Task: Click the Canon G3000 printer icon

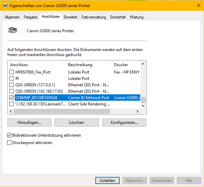Action: tap(13, 30)
